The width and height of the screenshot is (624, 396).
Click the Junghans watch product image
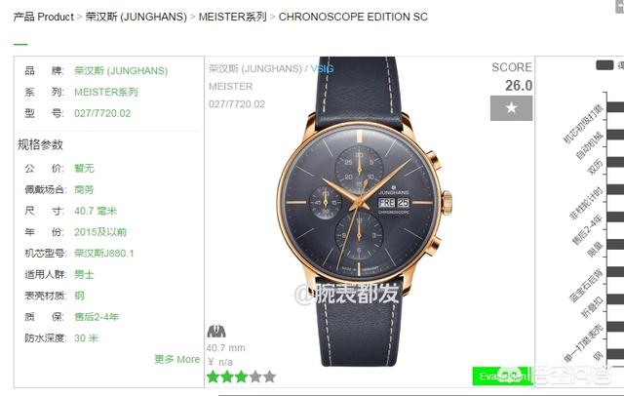point(364,211)
